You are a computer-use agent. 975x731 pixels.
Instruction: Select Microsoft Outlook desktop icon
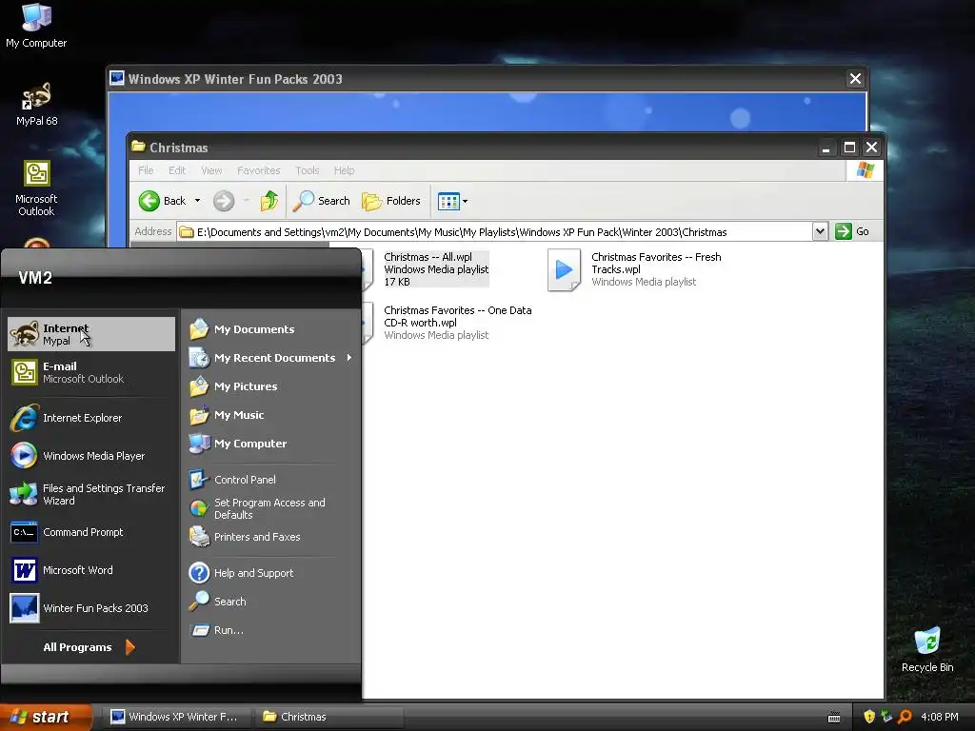36,188
